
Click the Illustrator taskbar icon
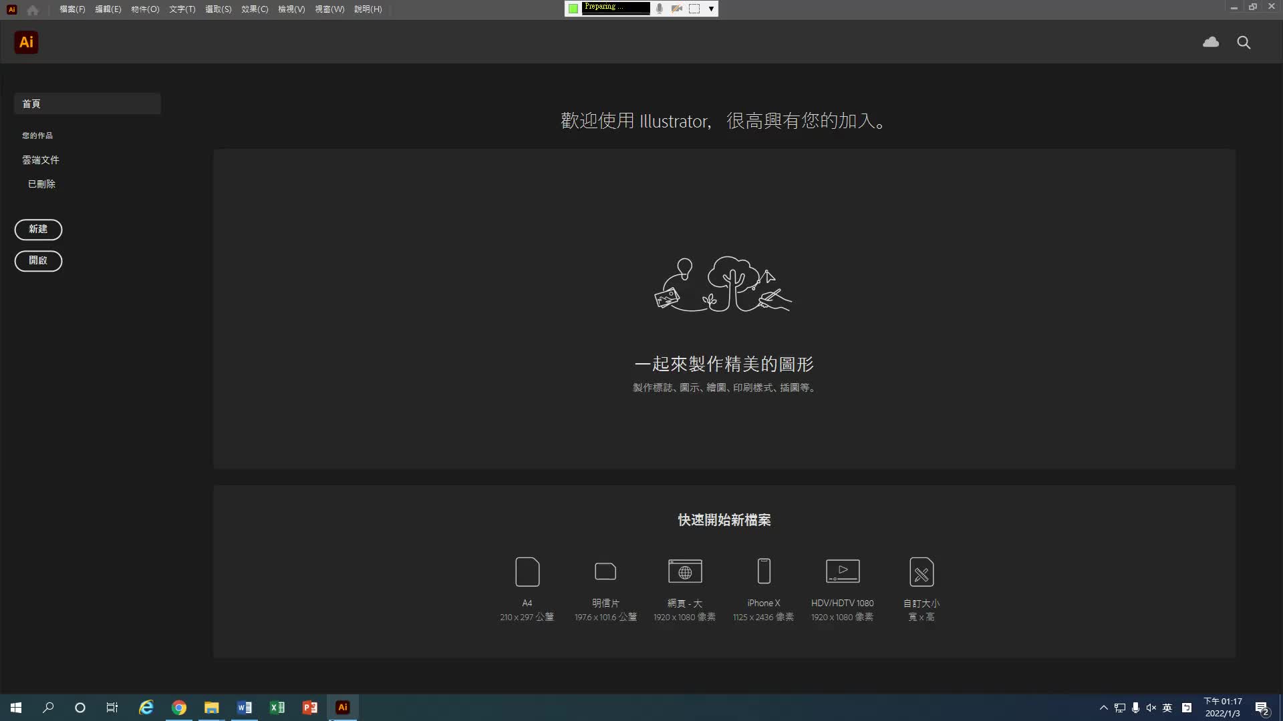(x=343, y=708)
